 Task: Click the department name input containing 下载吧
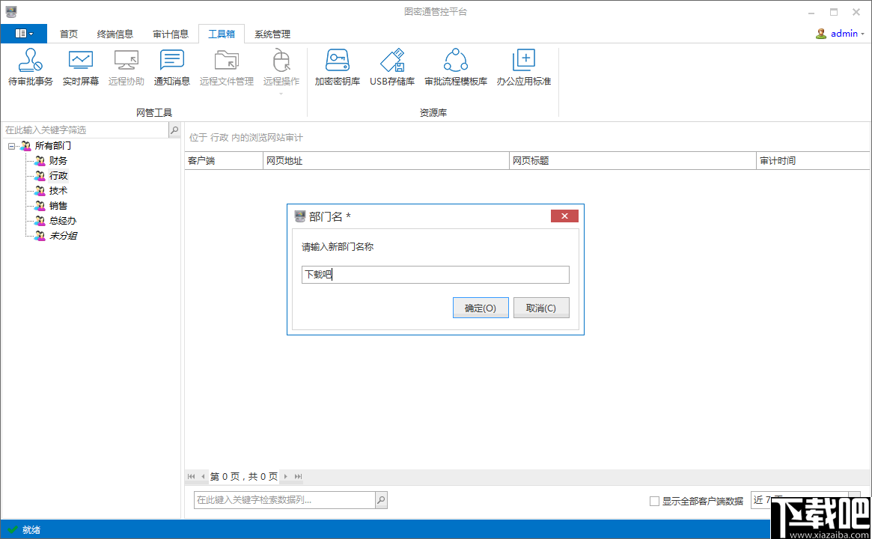click(x=436, y=274)
